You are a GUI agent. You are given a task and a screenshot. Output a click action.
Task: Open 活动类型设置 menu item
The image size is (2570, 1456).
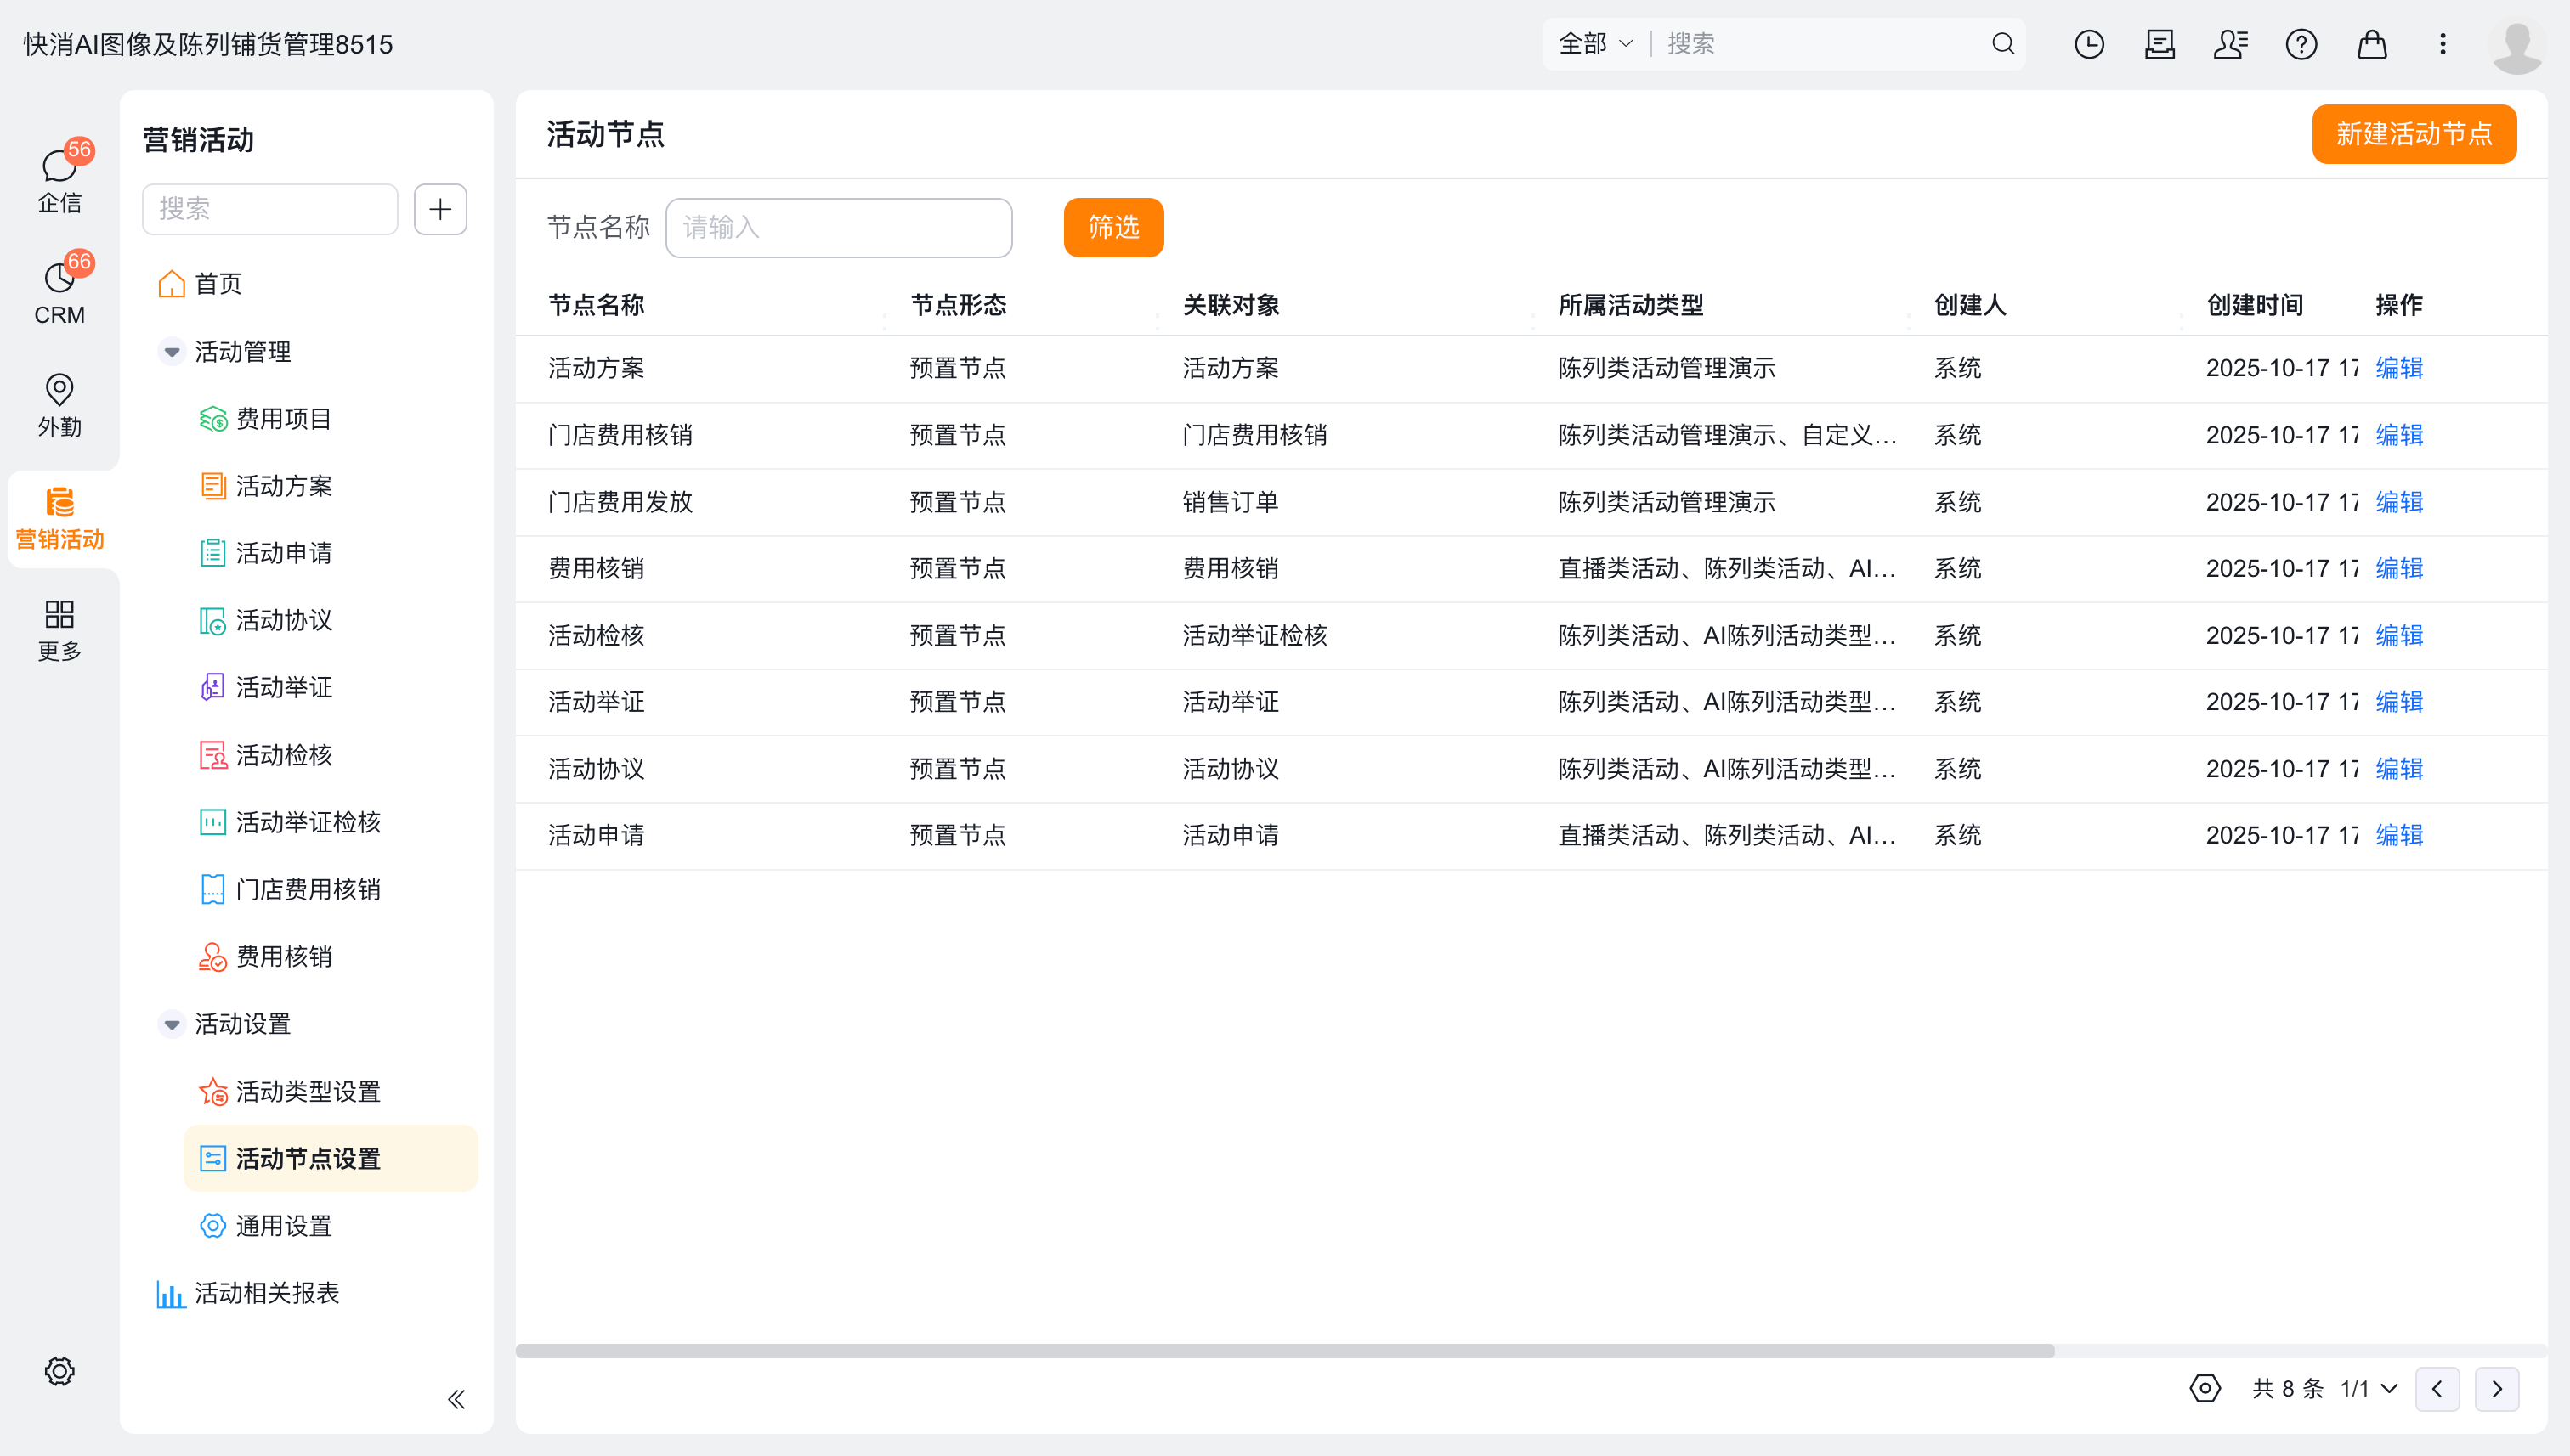click(290, 1092)
